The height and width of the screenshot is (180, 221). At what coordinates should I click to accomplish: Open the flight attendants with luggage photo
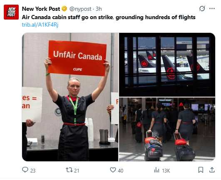[167, 129]
